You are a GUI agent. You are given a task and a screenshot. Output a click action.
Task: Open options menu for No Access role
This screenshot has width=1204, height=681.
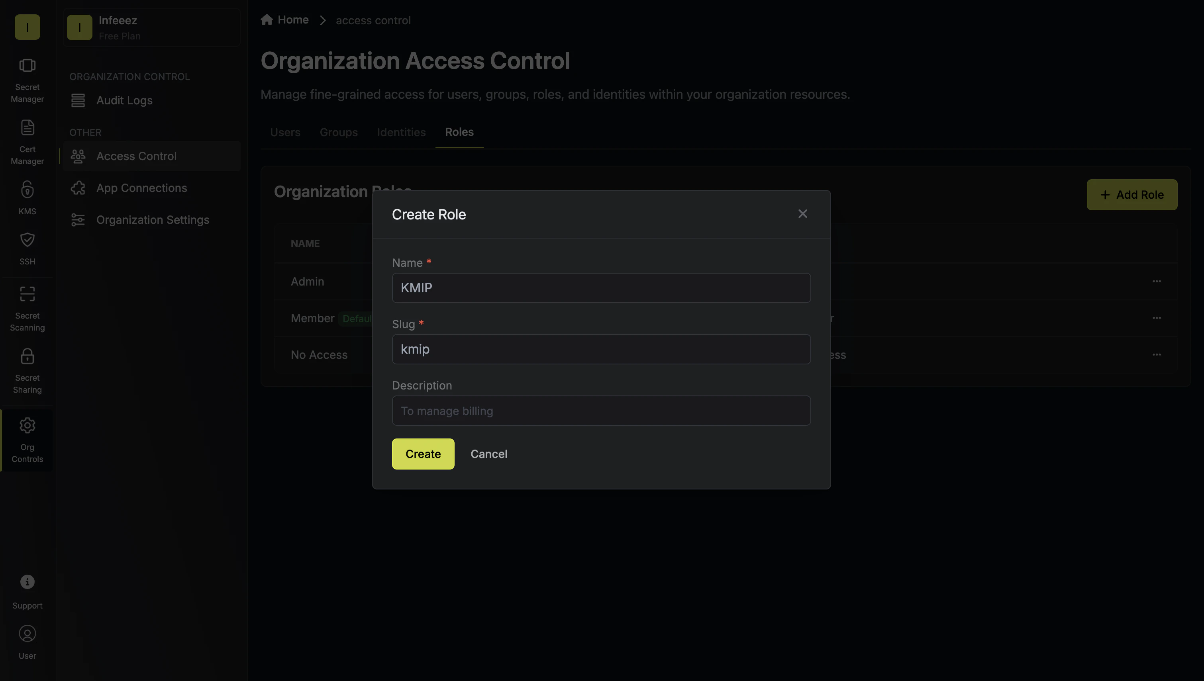(1157, 354)
